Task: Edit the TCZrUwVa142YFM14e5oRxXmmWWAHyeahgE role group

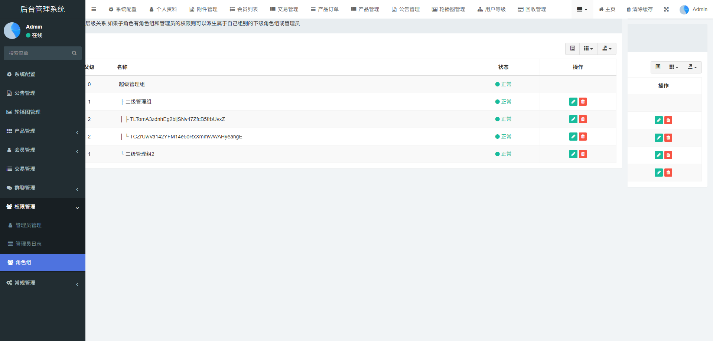Action: (573, 137)
